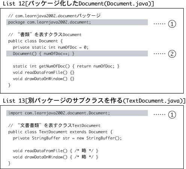Click the circled 1 marker in List 13
Viewport: 186px width, 169px height.
click(x=172, y=115)
